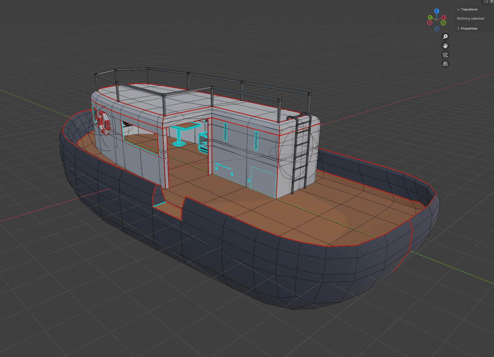
Task: Snap view to negative Z axis circle
Action: pos(436,29)
